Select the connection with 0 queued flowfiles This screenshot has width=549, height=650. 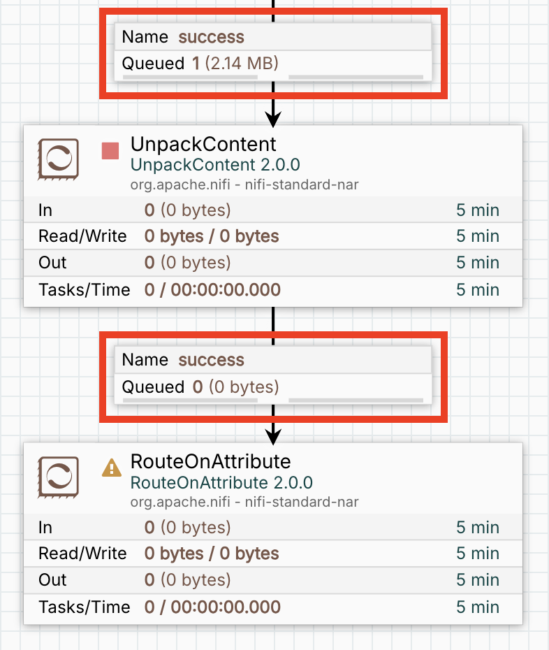273,373
